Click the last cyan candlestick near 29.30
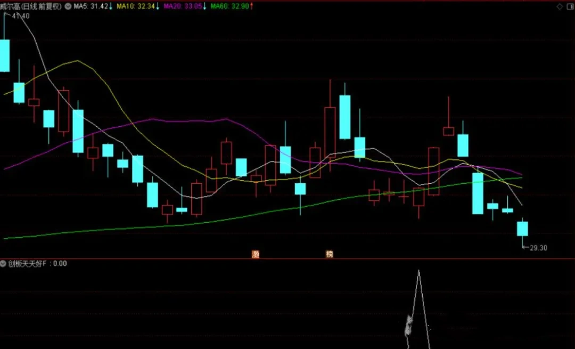 point(522,229)
